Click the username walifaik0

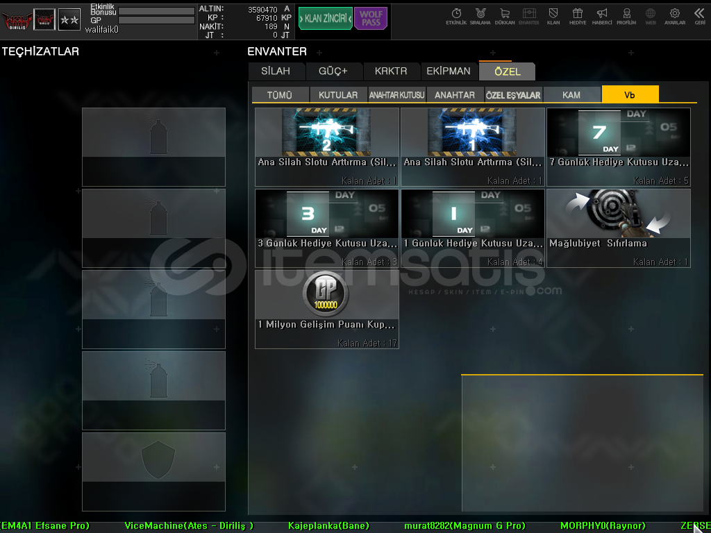(102, 29)
